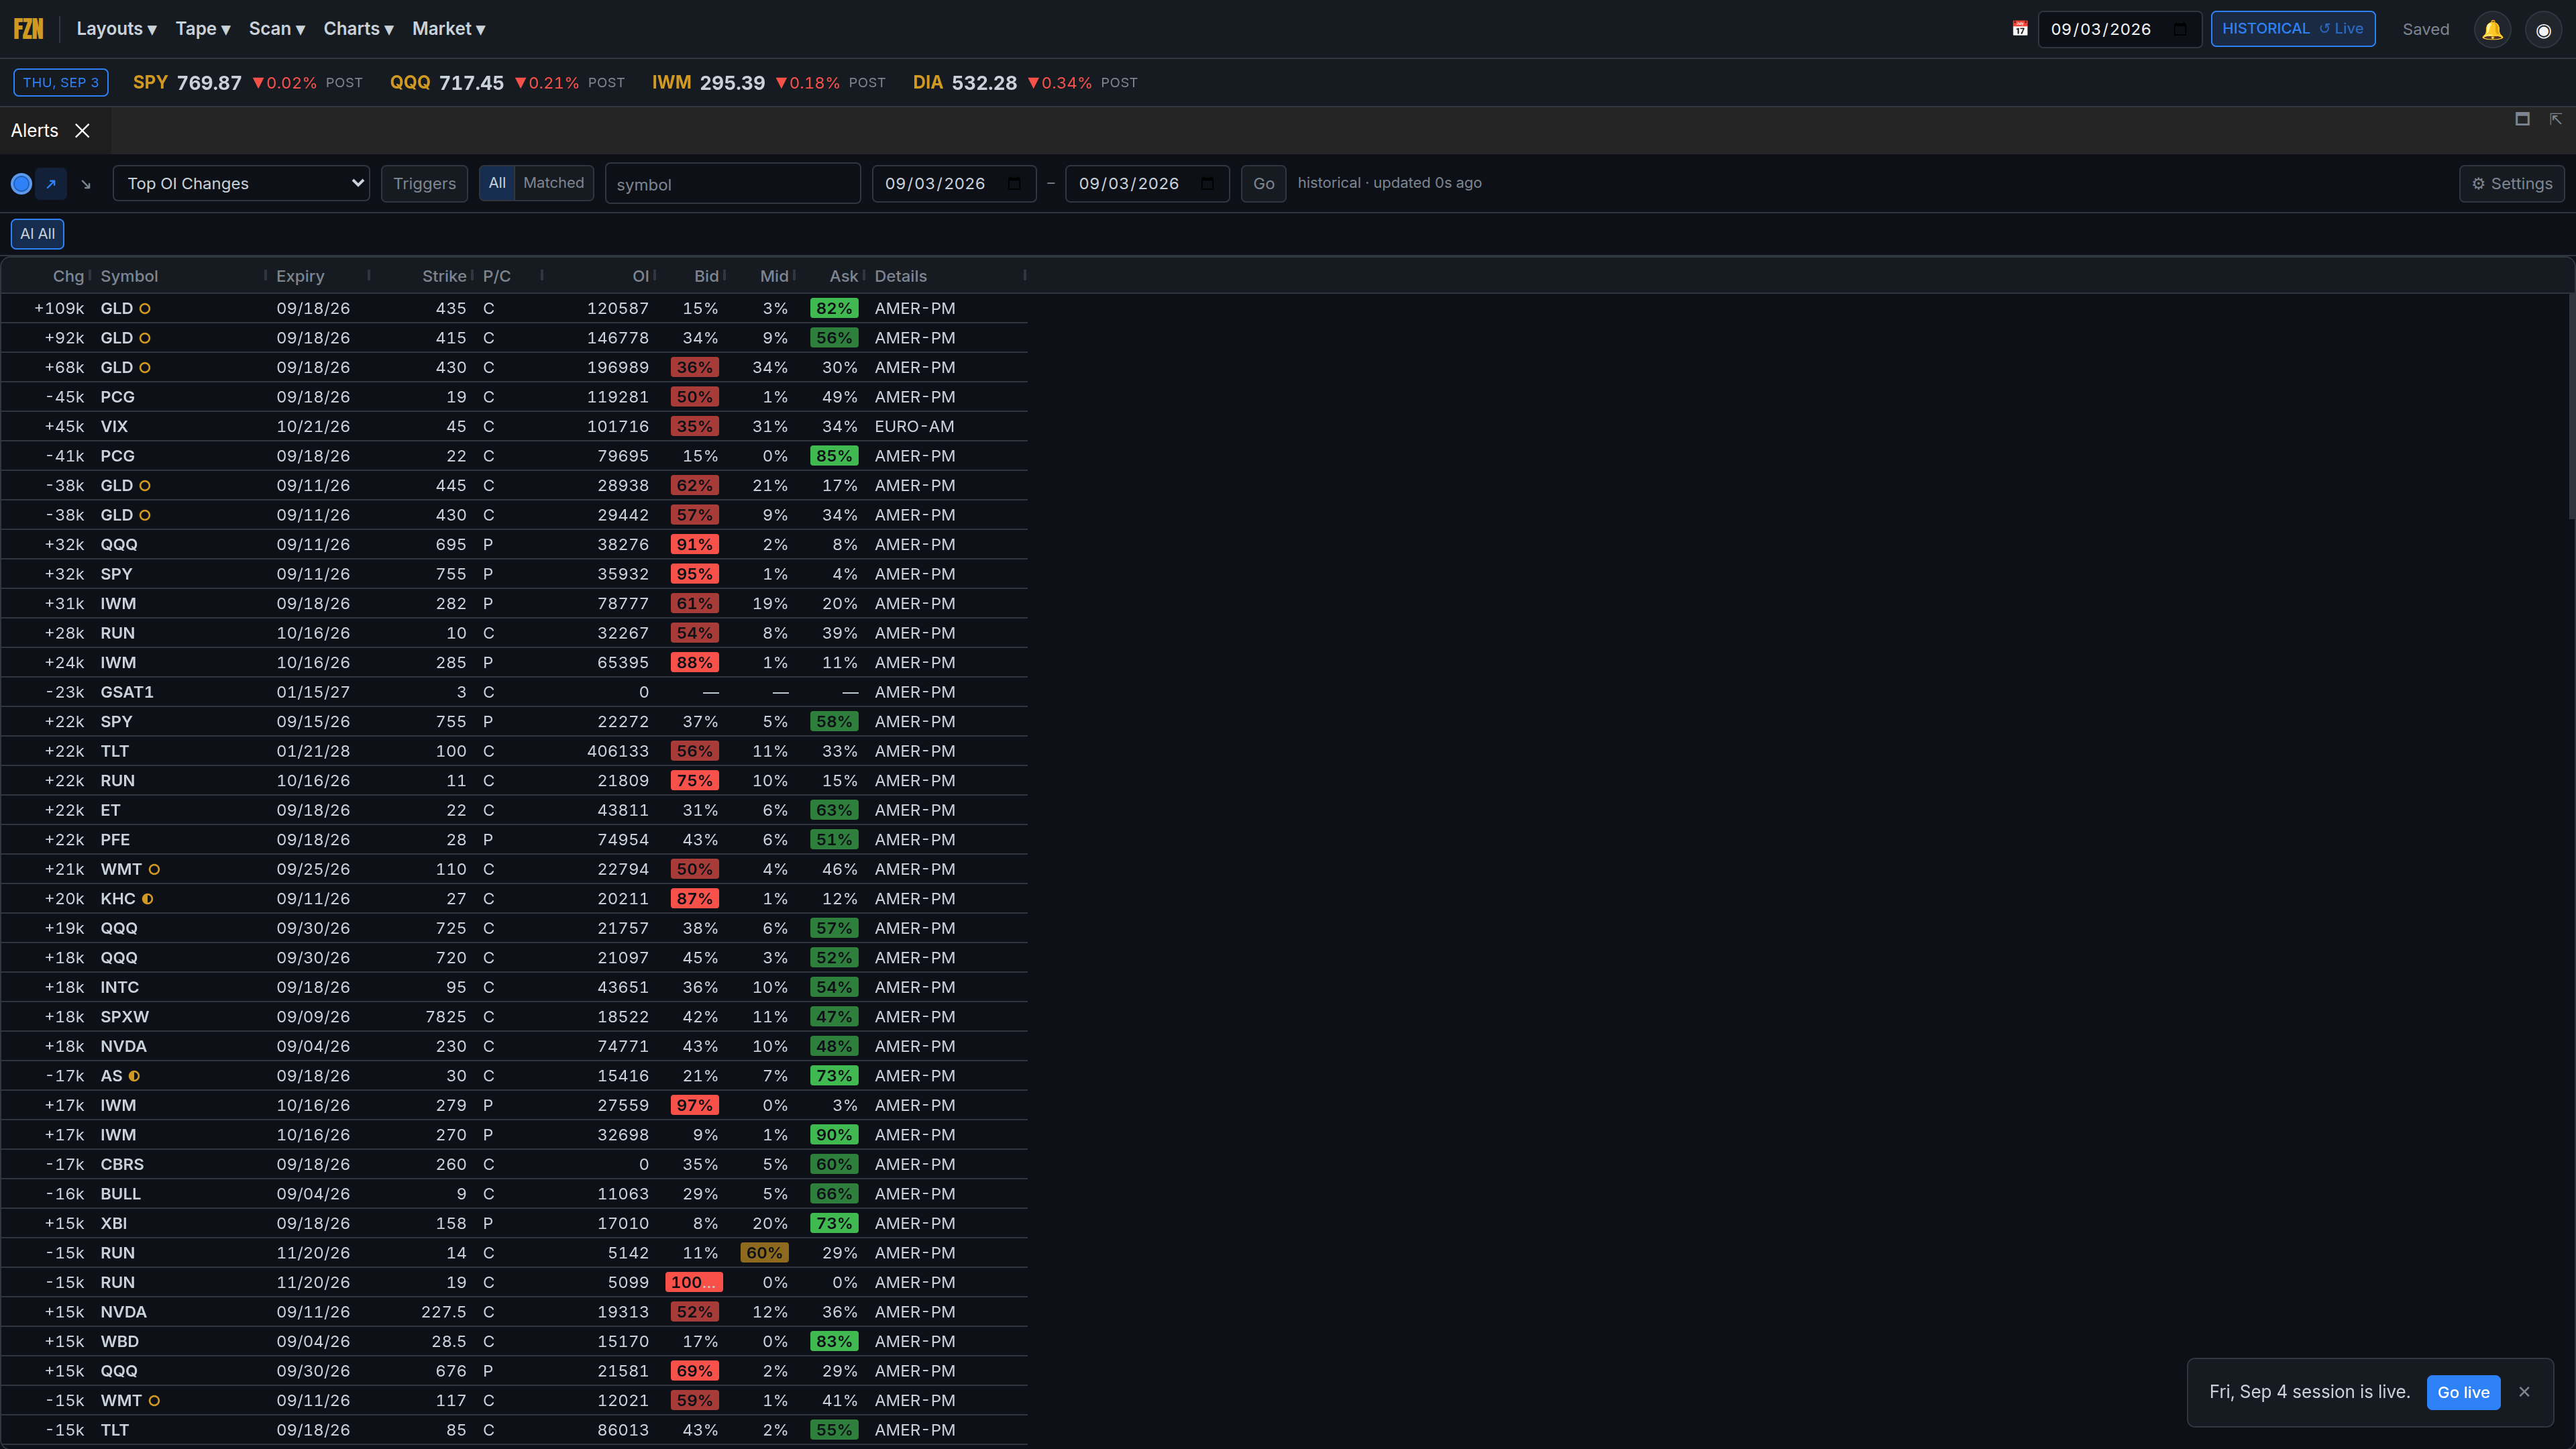The height and width of the screenshot is (1449, 2576).
Task: Open the calendar picker on the end date field
Action: (x=1207, y=184)
